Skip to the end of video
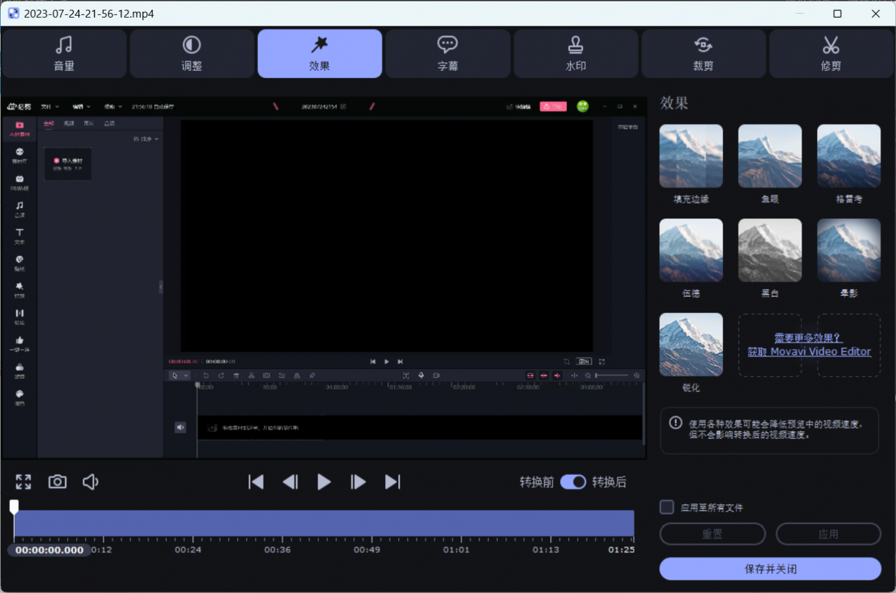Screen dimensions: 896x593 click(392, 482)
